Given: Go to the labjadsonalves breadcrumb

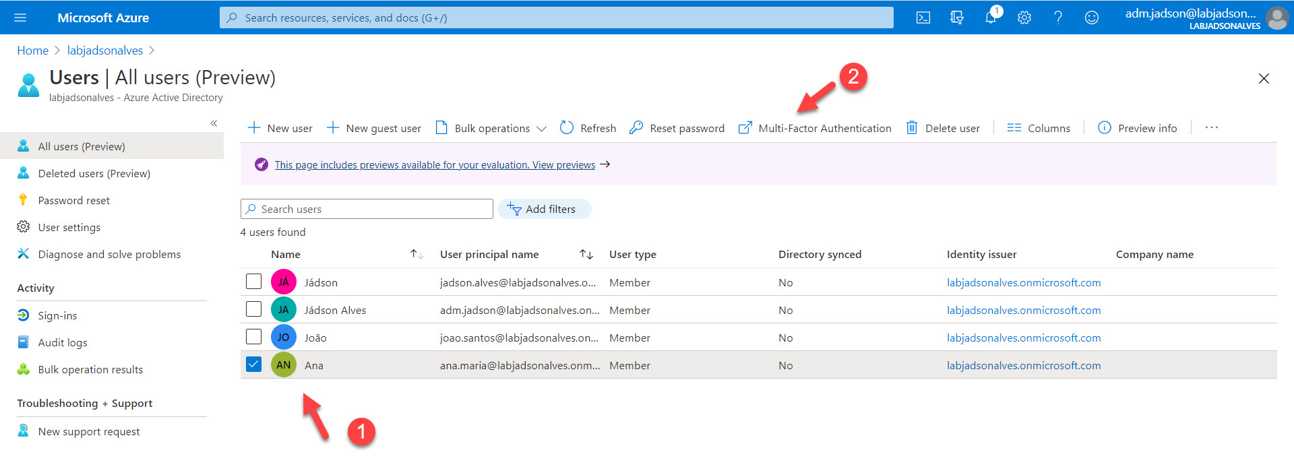Looking at the screenshot, I should point(105,51).
